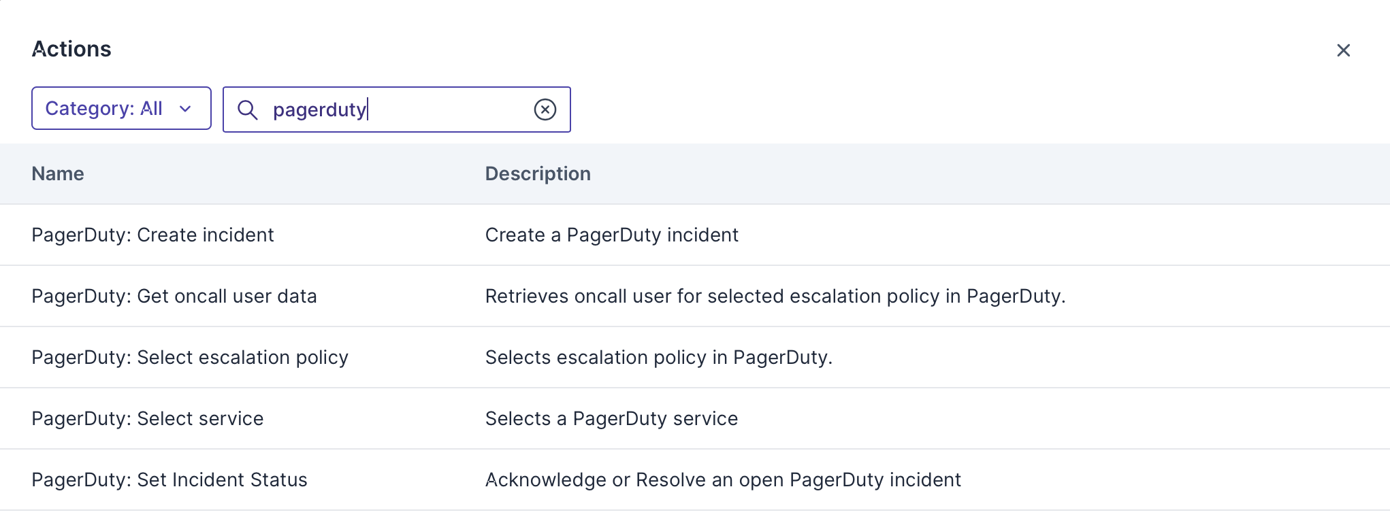Click description 'Create a PagerDuty incident'
1390x521 pixels.
coord(611,235)
